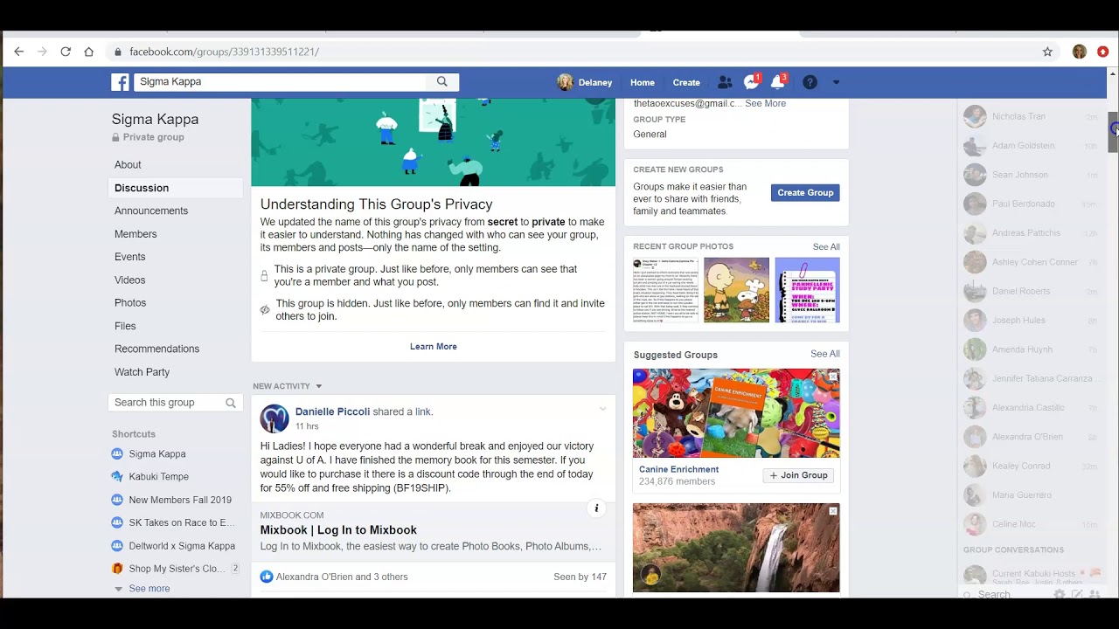Click browser home icon

tap(88, 52)
